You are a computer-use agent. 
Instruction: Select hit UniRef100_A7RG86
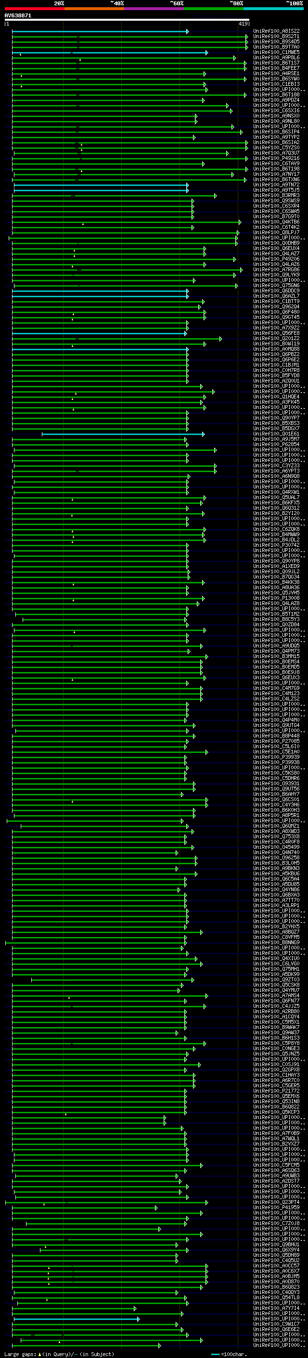[276, 269]
